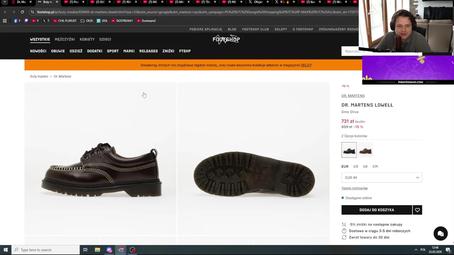Open the OBS icon in taskbar

[133, 250]
